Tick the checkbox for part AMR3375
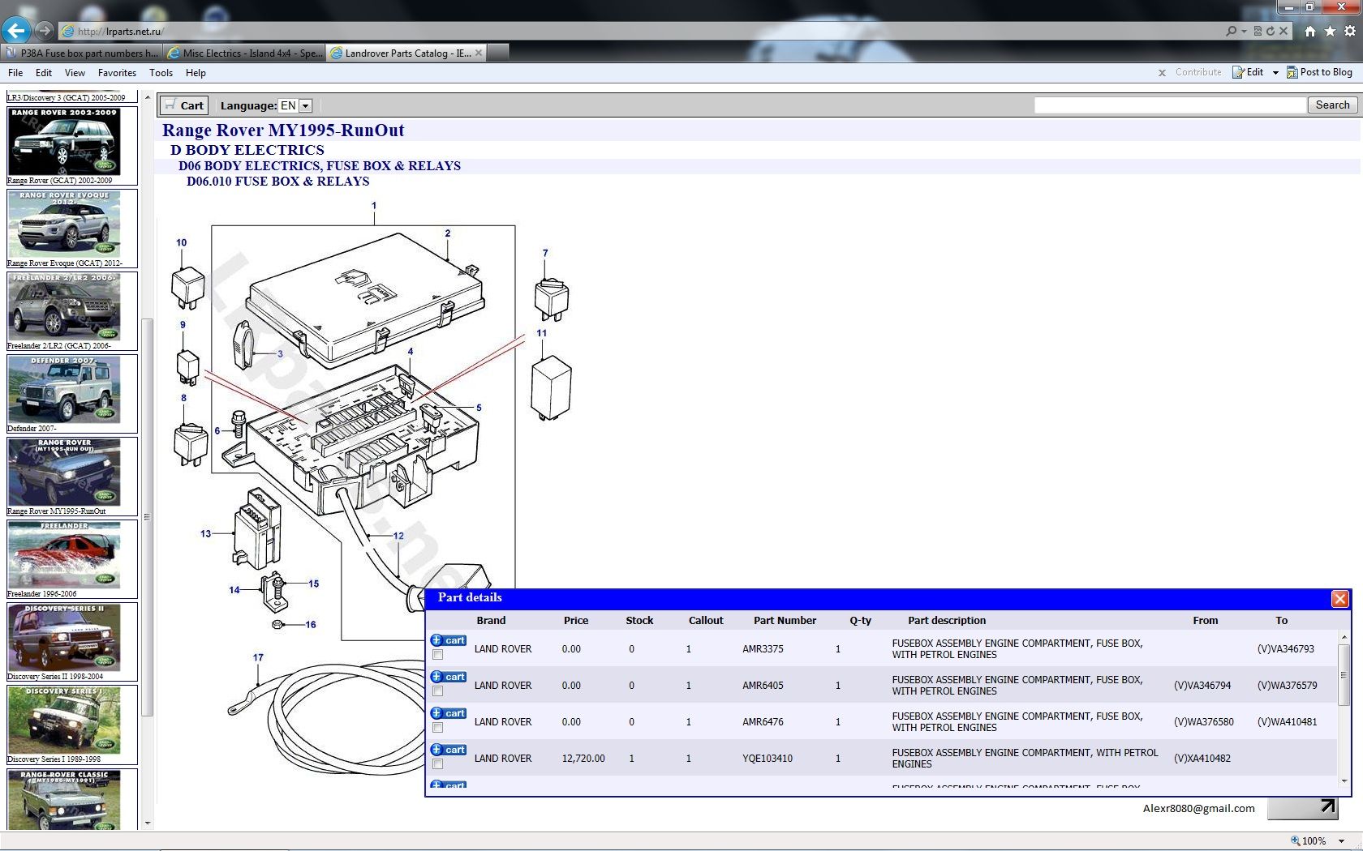1363x851 pixels. [438, 655]
